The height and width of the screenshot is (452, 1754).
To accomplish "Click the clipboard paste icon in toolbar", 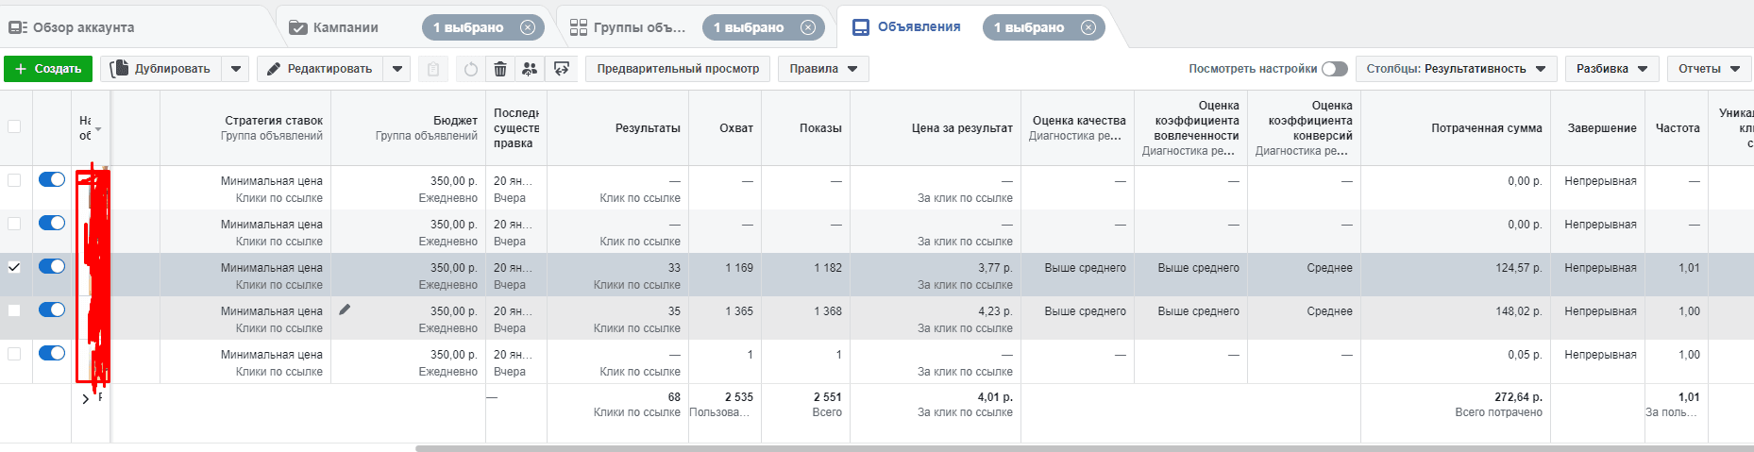I will pyautogui.click(x=432, y=69).
